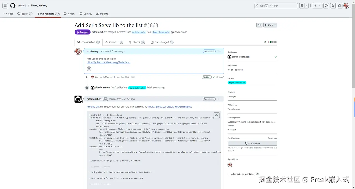
Task: Click github-actions bot name in label event
Action: pyautogui.click(x=103, y=88)
